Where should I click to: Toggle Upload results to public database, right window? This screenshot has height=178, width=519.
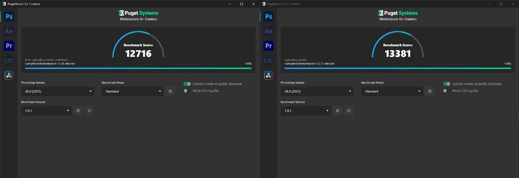tap(447, 84)
